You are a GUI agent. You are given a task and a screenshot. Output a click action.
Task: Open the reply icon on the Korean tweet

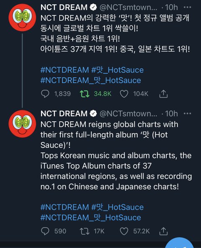click(45, 94)
